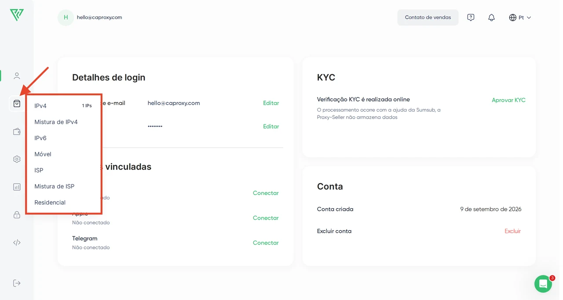Click the Verificação KYC é realizada online text
The height and width of the screenshot is (300, 563).
pyautogui.click(x=363, y=99)
